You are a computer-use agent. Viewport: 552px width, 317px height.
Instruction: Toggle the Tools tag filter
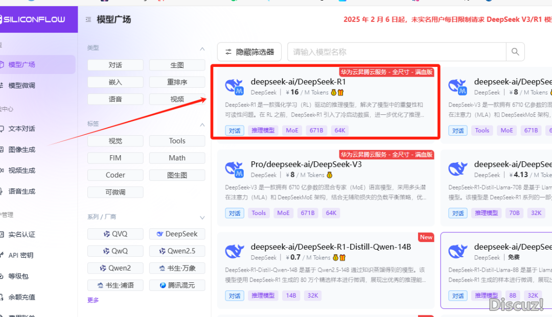[x=177, y=141]
